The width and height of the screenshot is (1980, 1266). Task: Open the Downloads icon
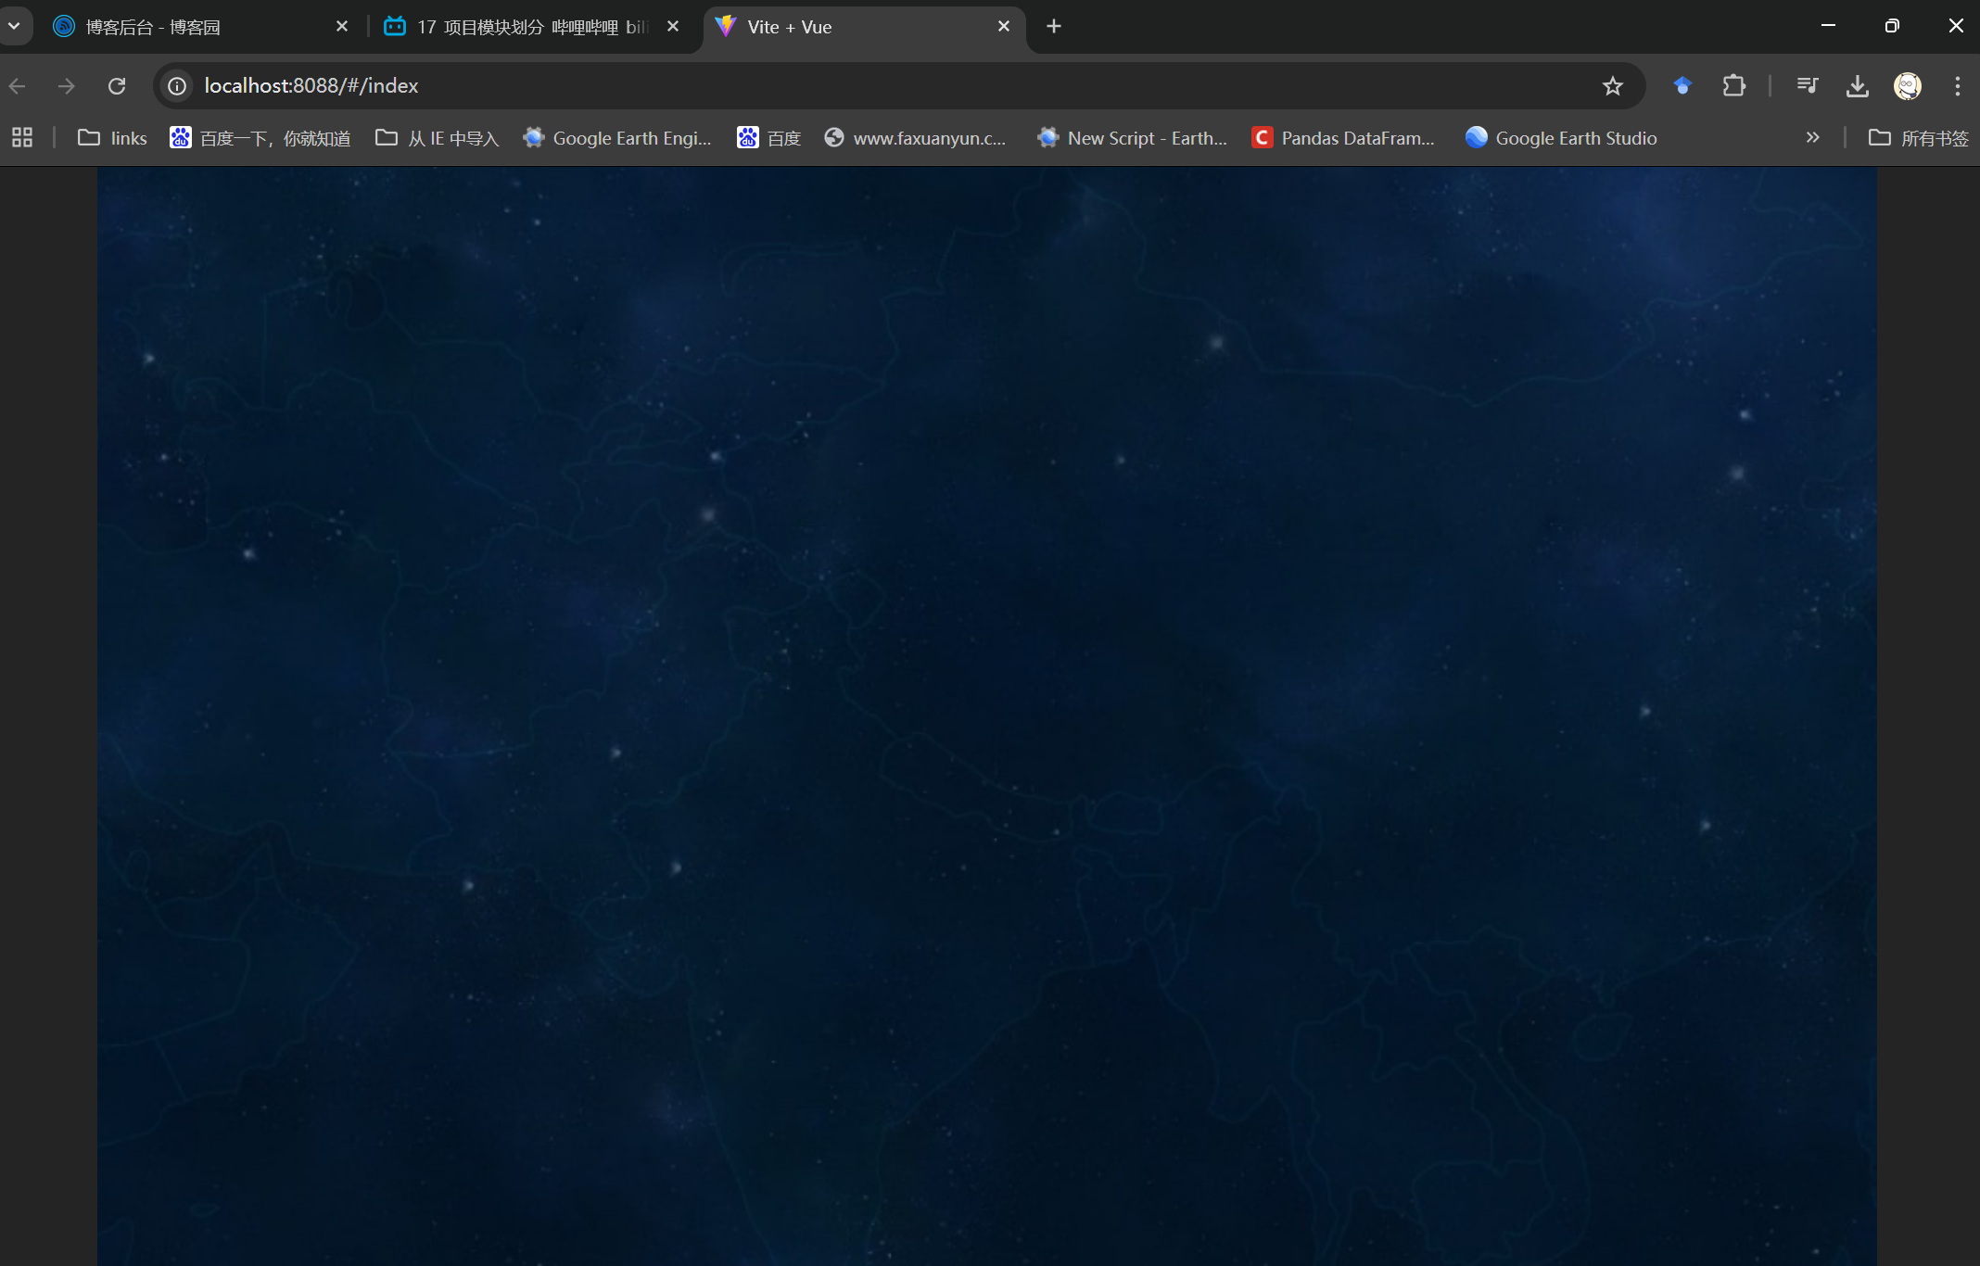[1857, 86]
